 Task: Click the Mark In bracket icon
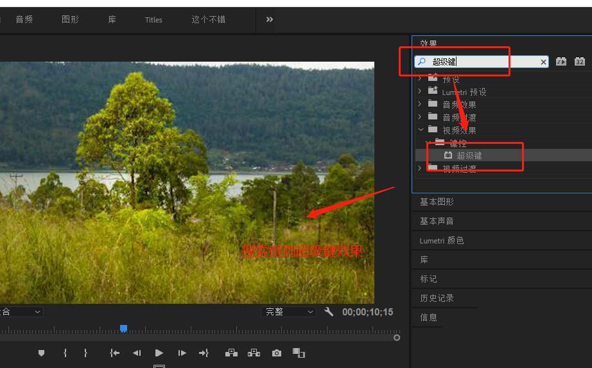click(65, 353)
